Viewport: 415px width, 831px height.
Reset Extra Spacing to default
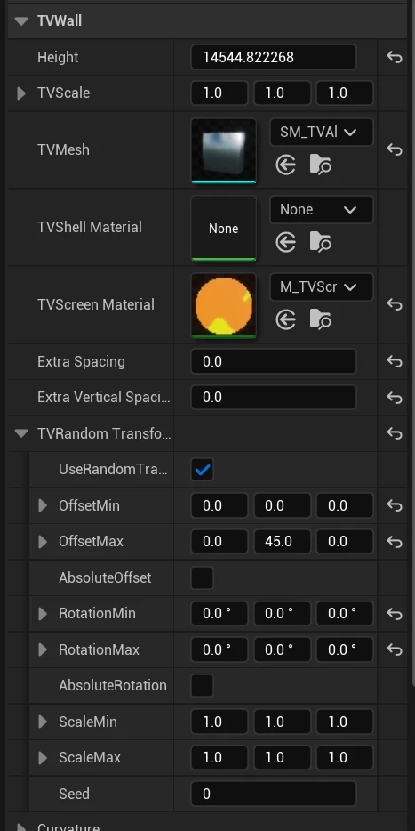[x=395, y=361]
